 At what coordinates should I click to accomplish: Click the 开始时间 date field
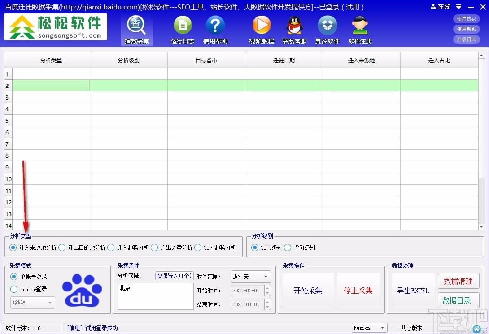pos(248,291)
